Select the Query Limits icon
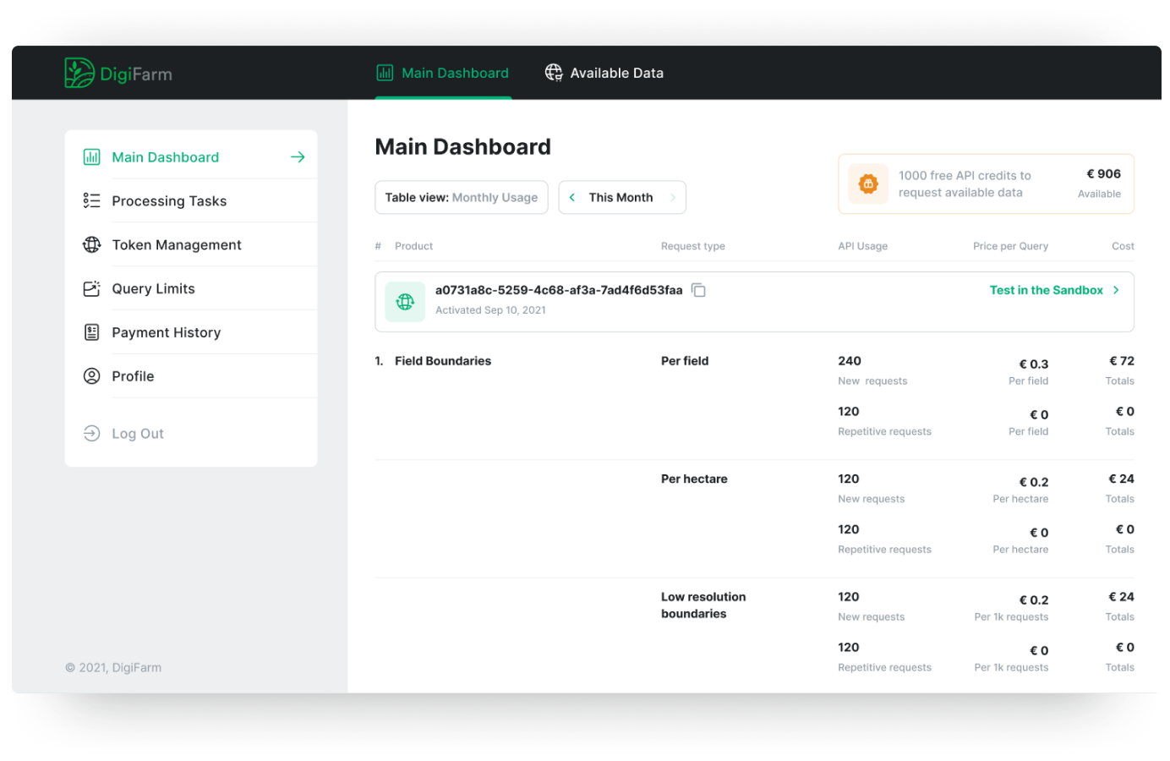The image size is (1170, 761). pyautogui.click(x=91, y=288)
